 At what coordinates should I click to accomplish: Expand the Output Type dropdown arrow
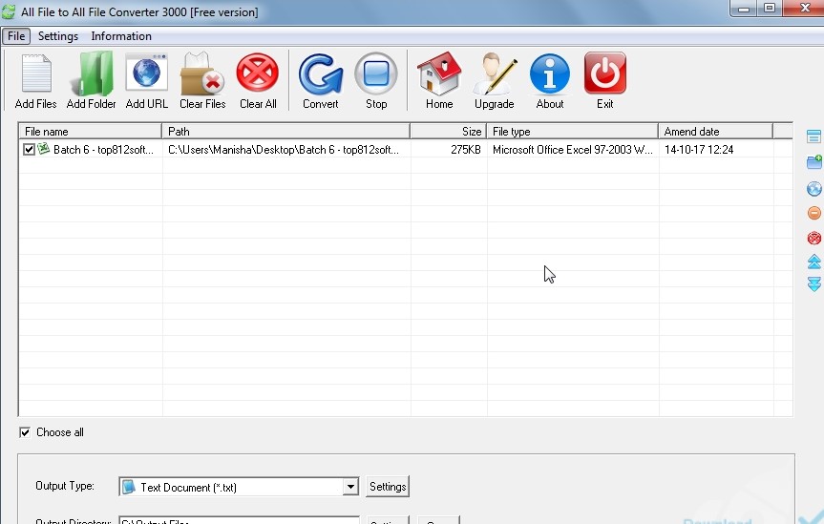pyautogui.click(x=350, y=487)
